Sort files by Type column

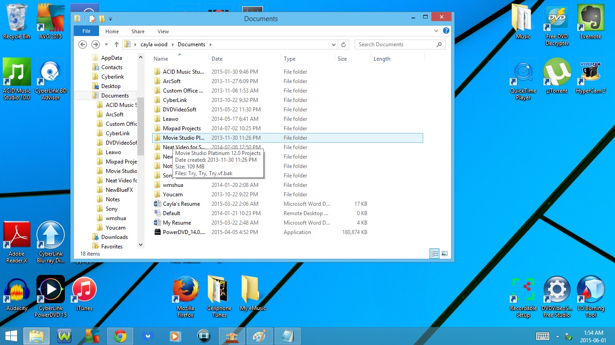point(307,59)
